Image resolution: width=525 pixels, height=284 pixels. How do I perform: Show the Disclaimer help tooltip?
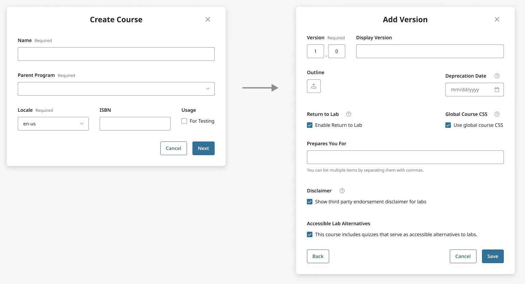(x=342, y=191)
